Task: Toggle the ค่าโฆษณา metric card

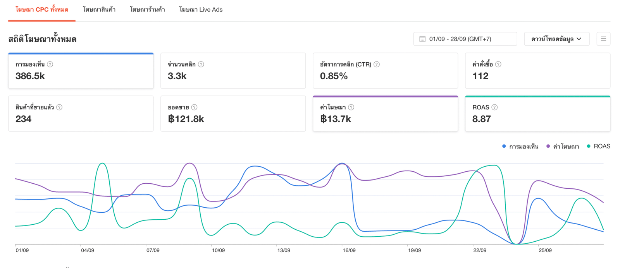Action: point(385,114)
